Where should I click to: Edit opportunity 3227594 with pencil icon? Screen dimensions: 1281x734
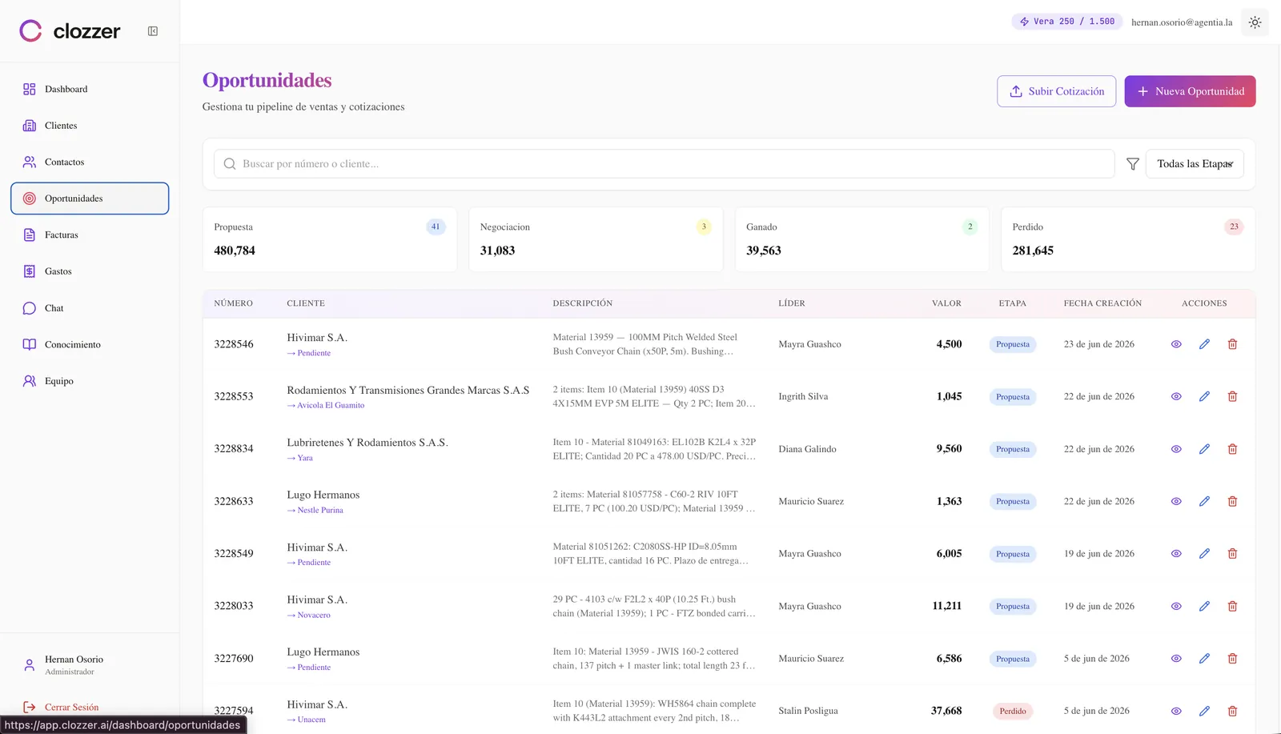click(1204, 712)
